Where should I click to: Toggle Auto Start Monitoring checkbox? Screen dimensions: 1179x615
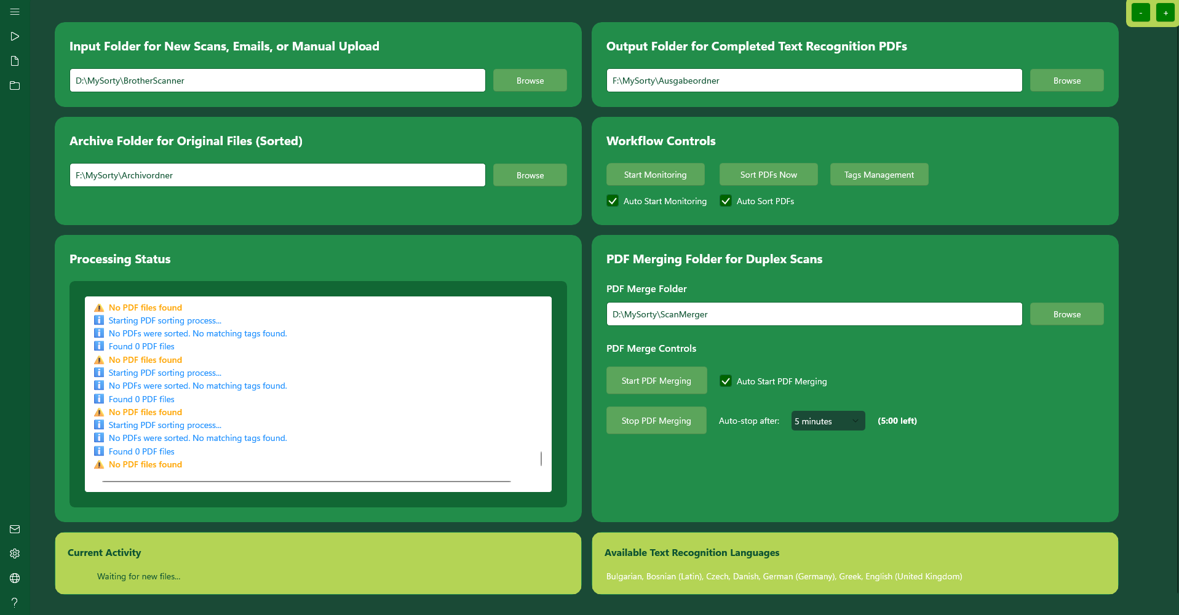tap(613, 200)
